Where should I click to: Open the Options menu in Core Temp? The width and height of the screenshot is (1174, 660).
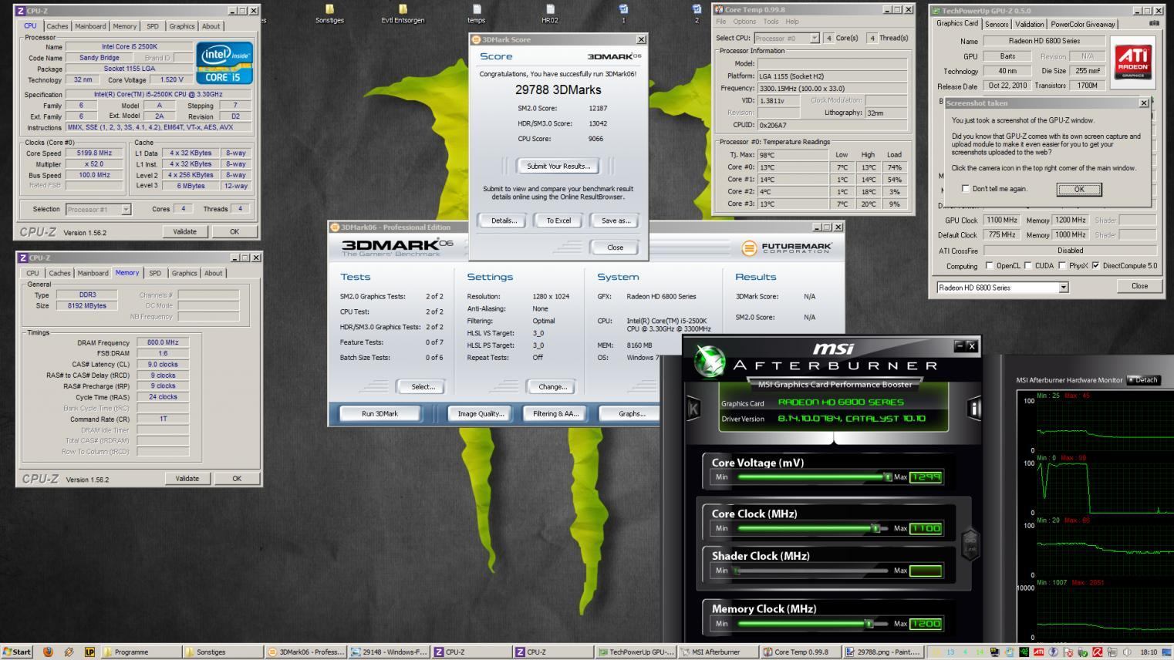(x=744, y=22)
